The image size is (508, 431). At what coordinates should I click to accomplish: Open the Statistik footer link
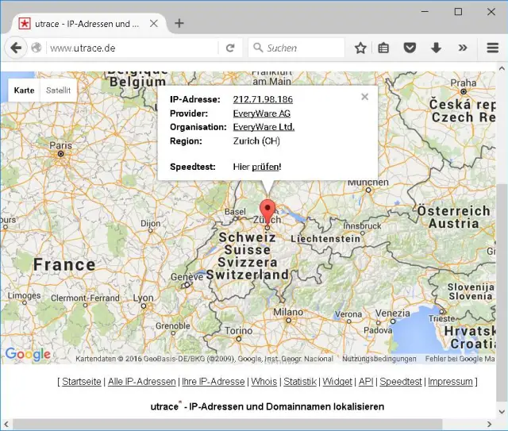click(x=300, y=382)
